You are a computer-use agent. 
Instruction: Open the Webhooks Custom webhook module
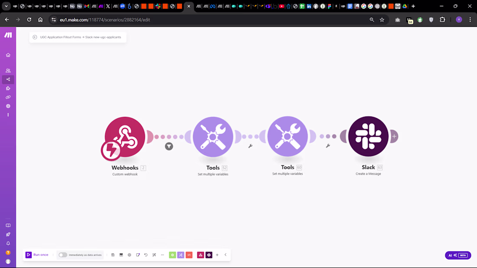(x=125, y=137)
